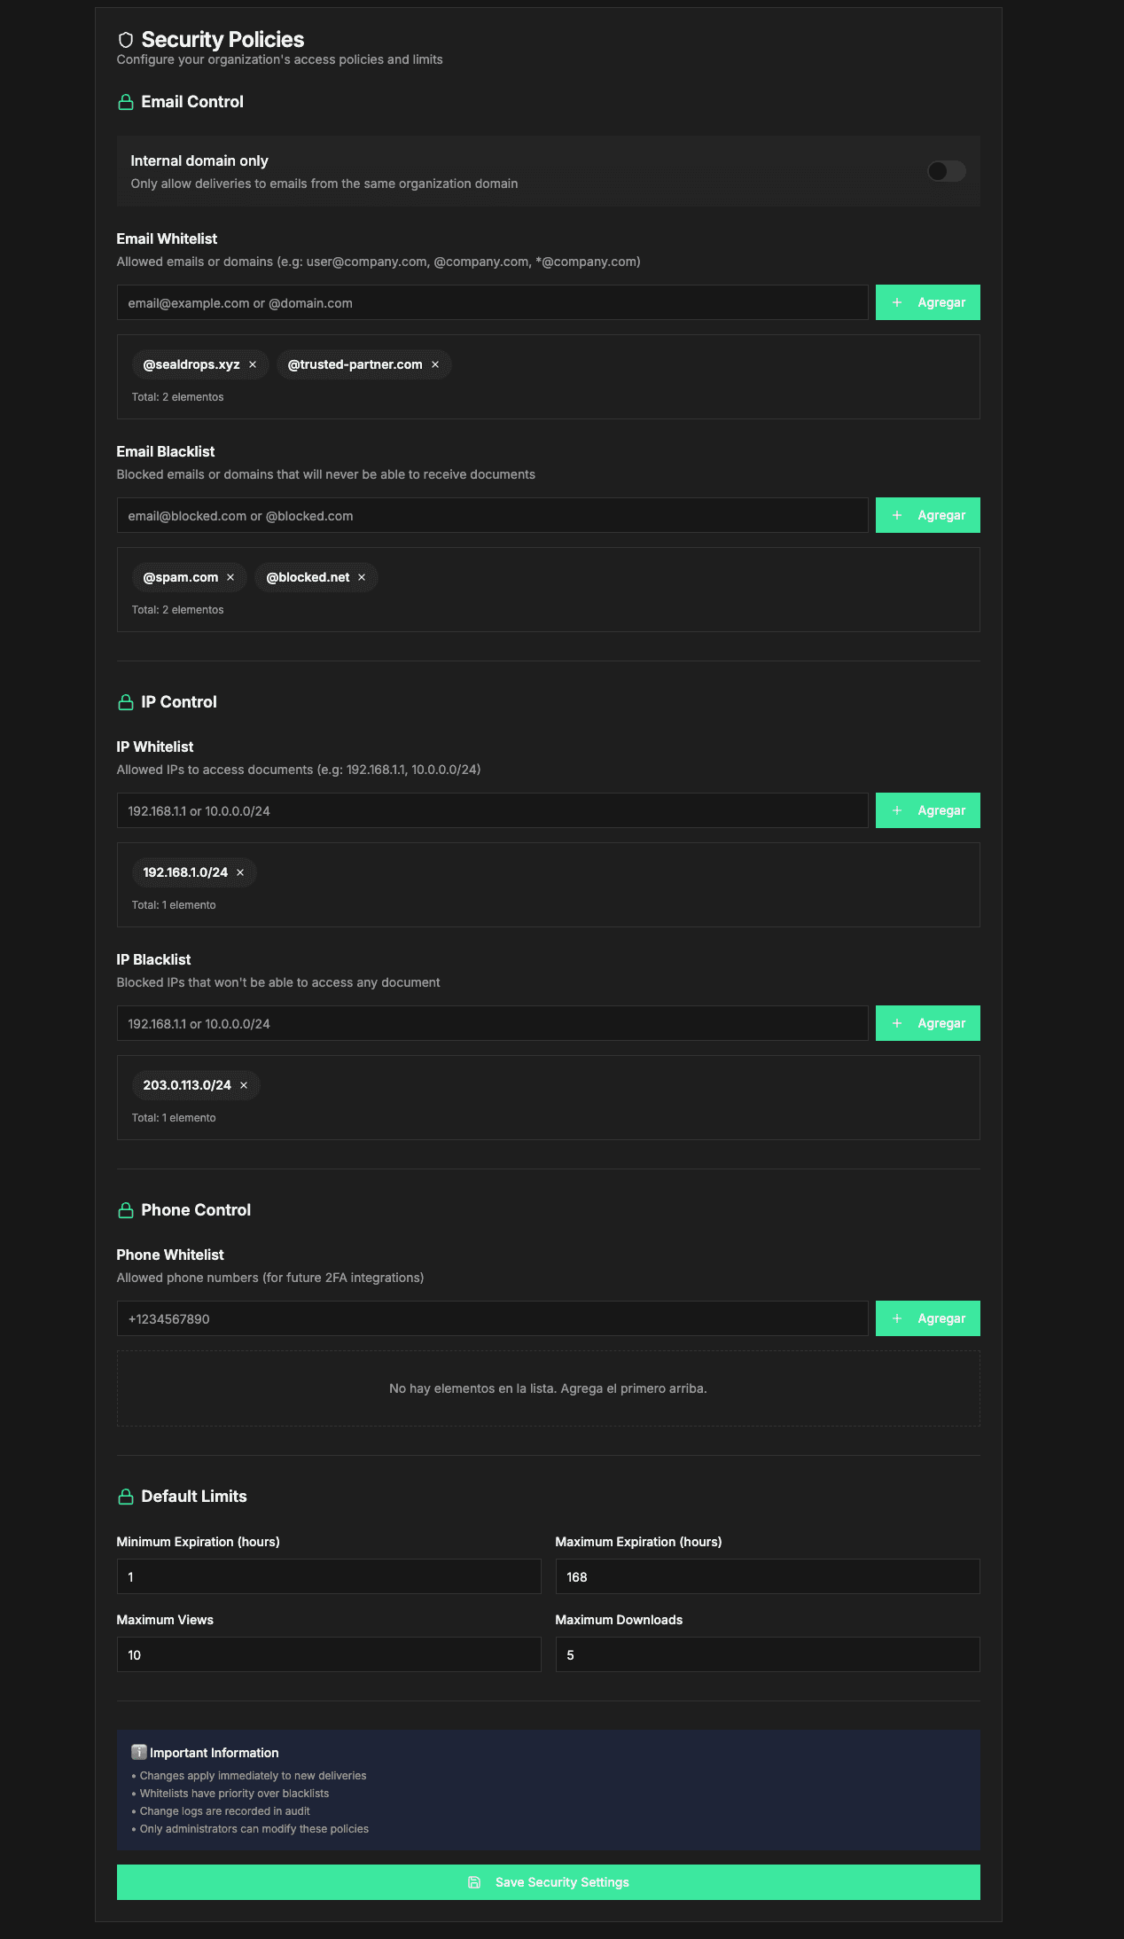Remove 192.168.1.0/24 from IP whitelist
1124x1939 pixels.
[x=240, y=872]
